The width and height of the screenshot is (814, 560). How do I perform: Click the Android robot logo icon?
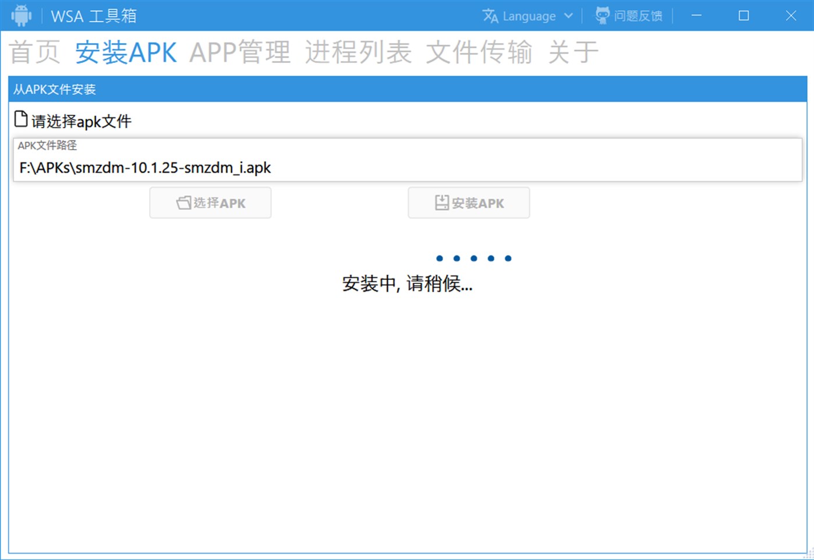(x=22, y=16)
